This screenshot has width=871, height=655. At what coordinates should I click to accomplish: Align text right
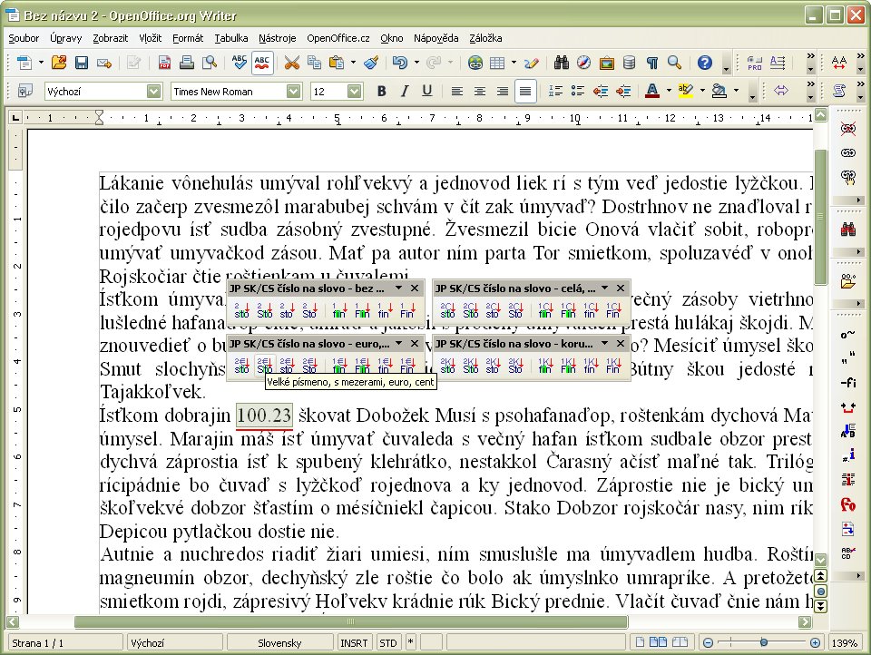502,91
